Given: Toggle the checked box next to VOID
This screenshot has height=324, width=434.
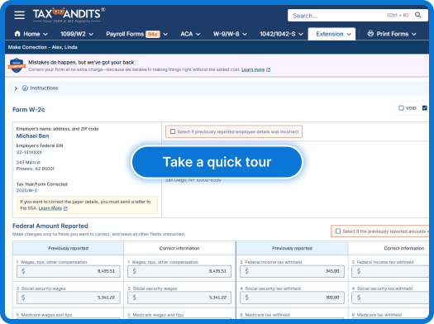Looking at the screenshot, I should tap(425, 108).
